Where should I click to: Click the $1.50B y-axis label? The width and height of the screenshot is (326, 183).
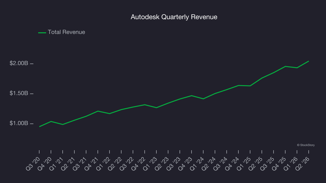[19, 93]
